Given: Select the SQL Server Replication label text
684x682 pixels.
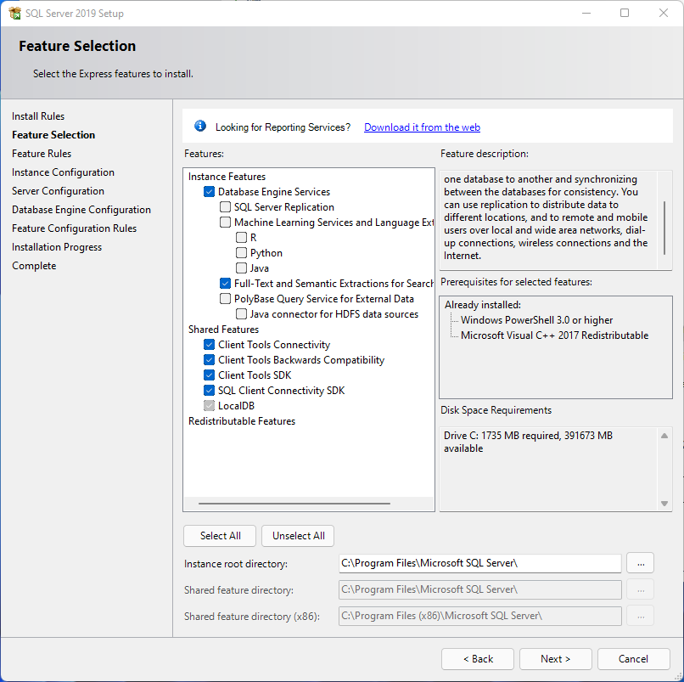Looking at the screenshot, I should click(284, 207).
